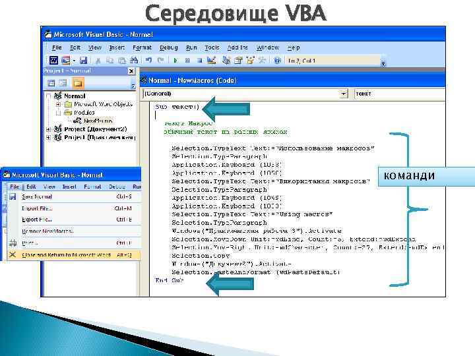
Task: Expand the Microsoft Word Objects folder
Action: (59, 104)
